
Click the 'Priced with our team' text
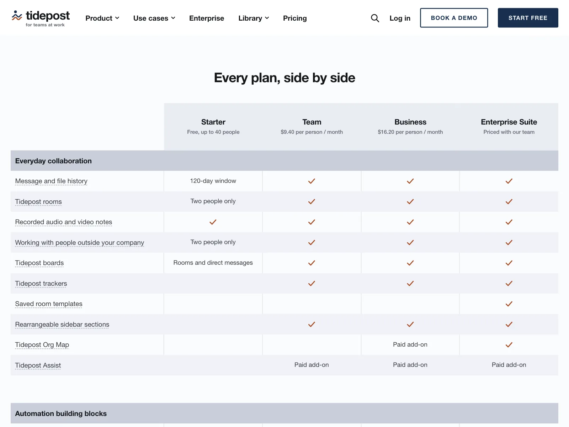509,132
